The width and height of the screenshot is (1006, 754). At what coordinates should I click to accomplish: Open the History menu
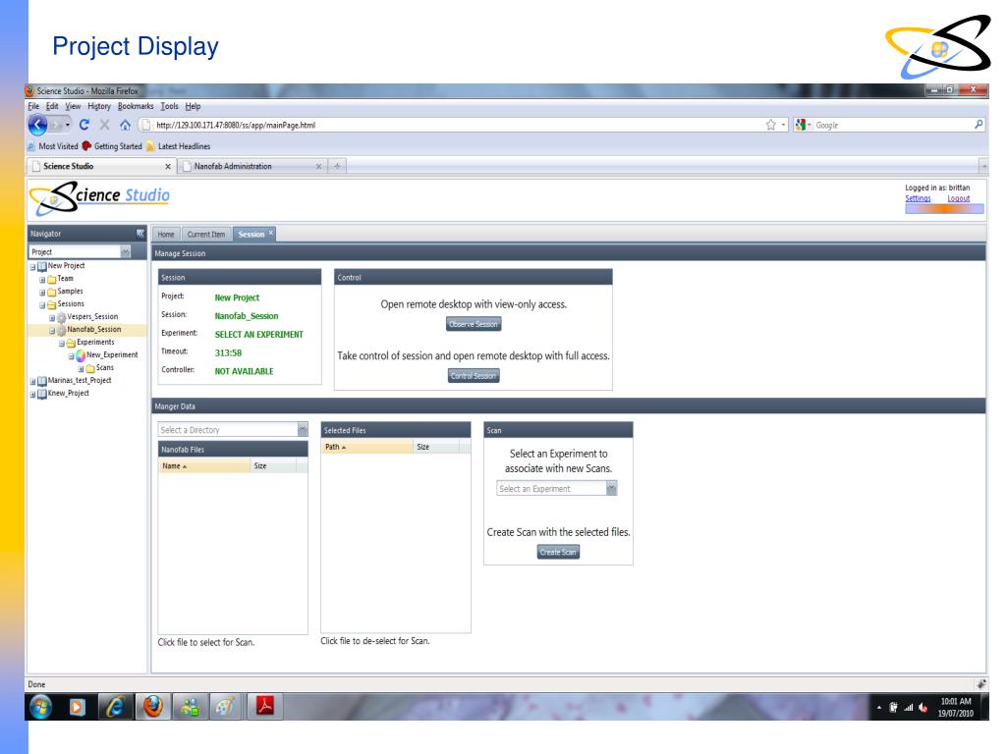click(99, 106)
